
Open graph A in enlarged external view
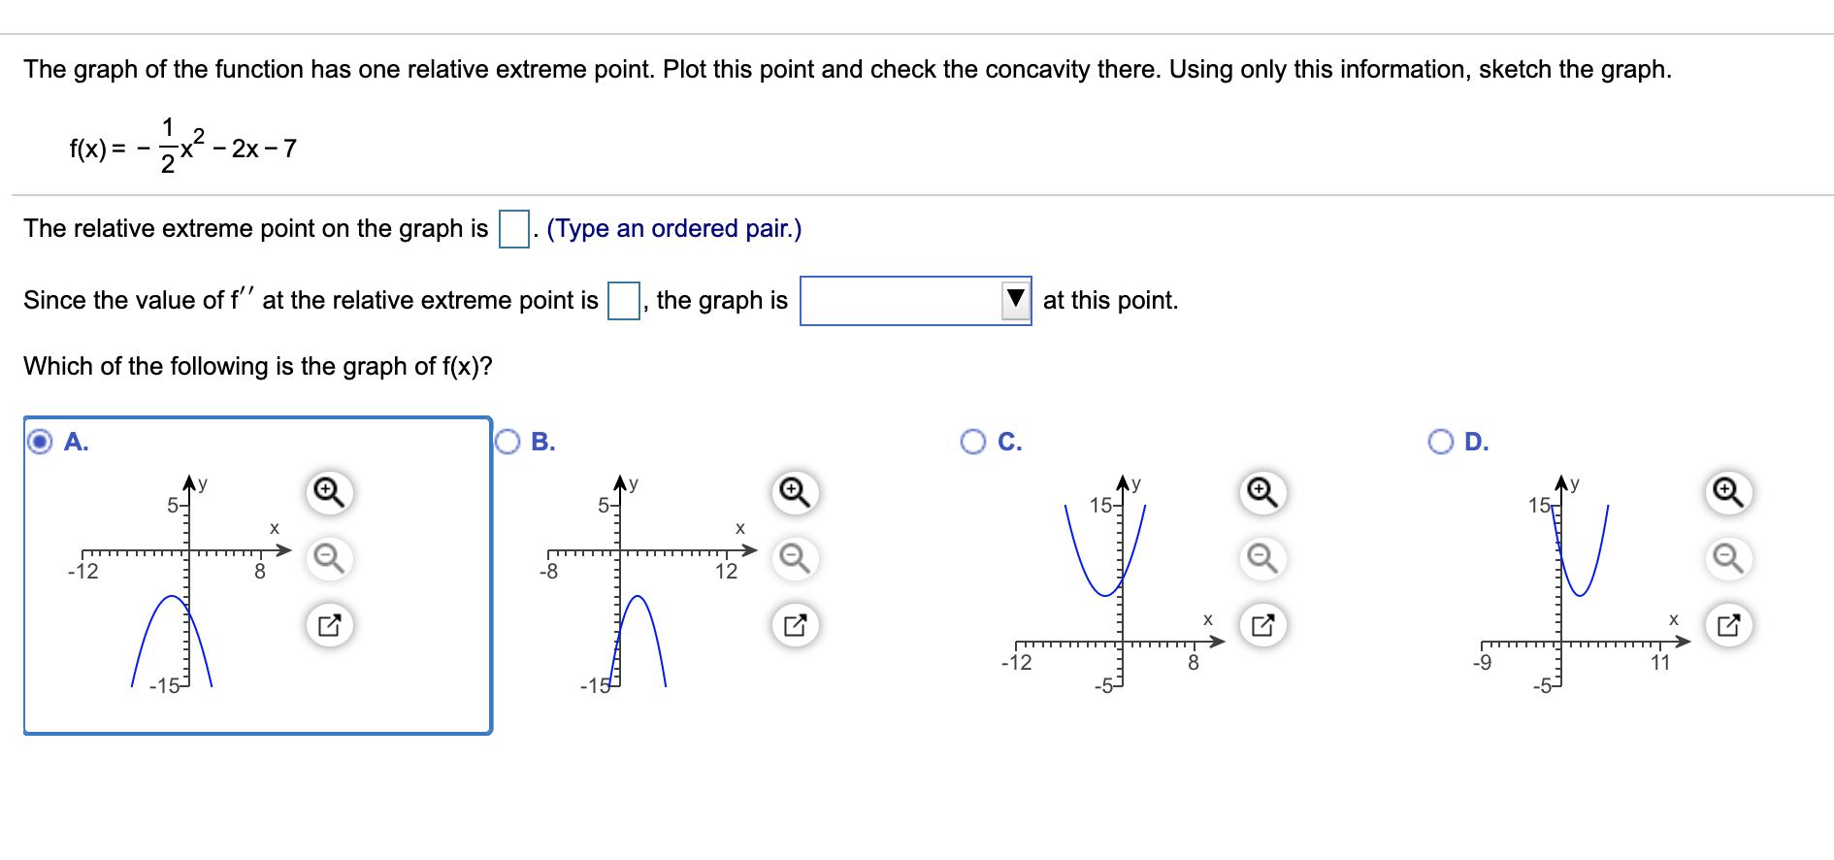point(330,624)
